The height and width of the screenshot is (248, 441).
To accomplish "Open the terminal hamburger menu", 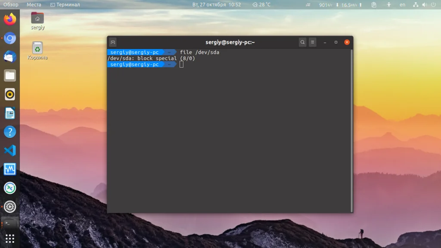I will [x=312, y=42].
